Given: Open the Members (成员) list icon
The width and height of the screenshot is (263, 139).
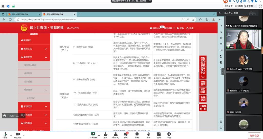Looking at the screenshot, I should [x=115, y=134].
